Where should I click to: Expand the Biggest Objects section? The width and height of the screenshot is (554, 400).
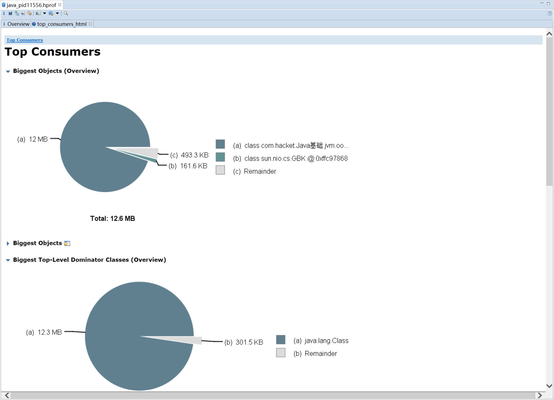click(x=8, y=243)
